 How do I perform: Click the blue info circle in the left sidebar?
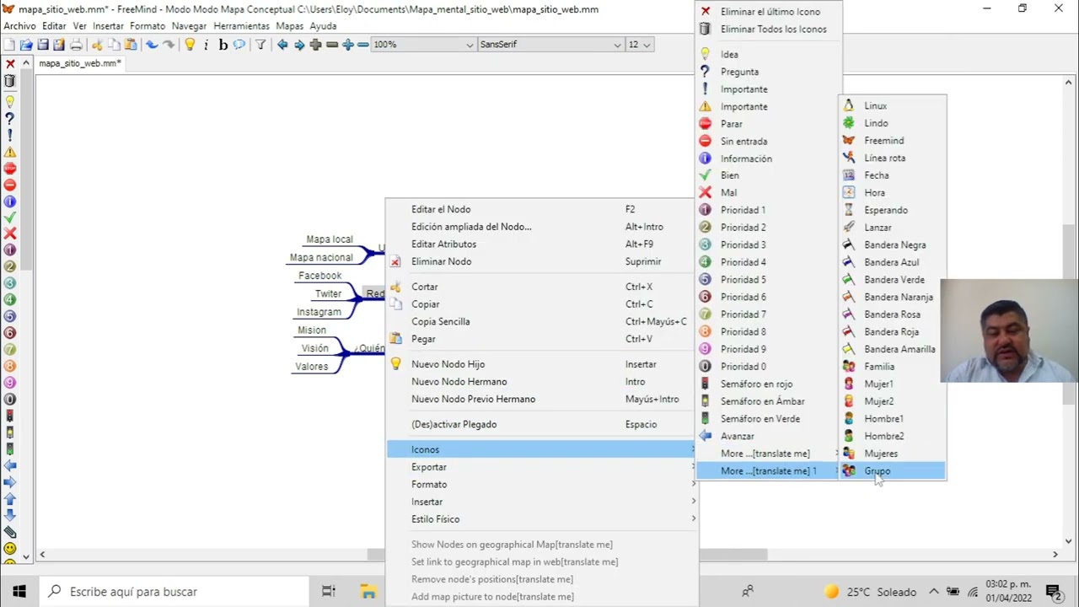tap(10, 201)
